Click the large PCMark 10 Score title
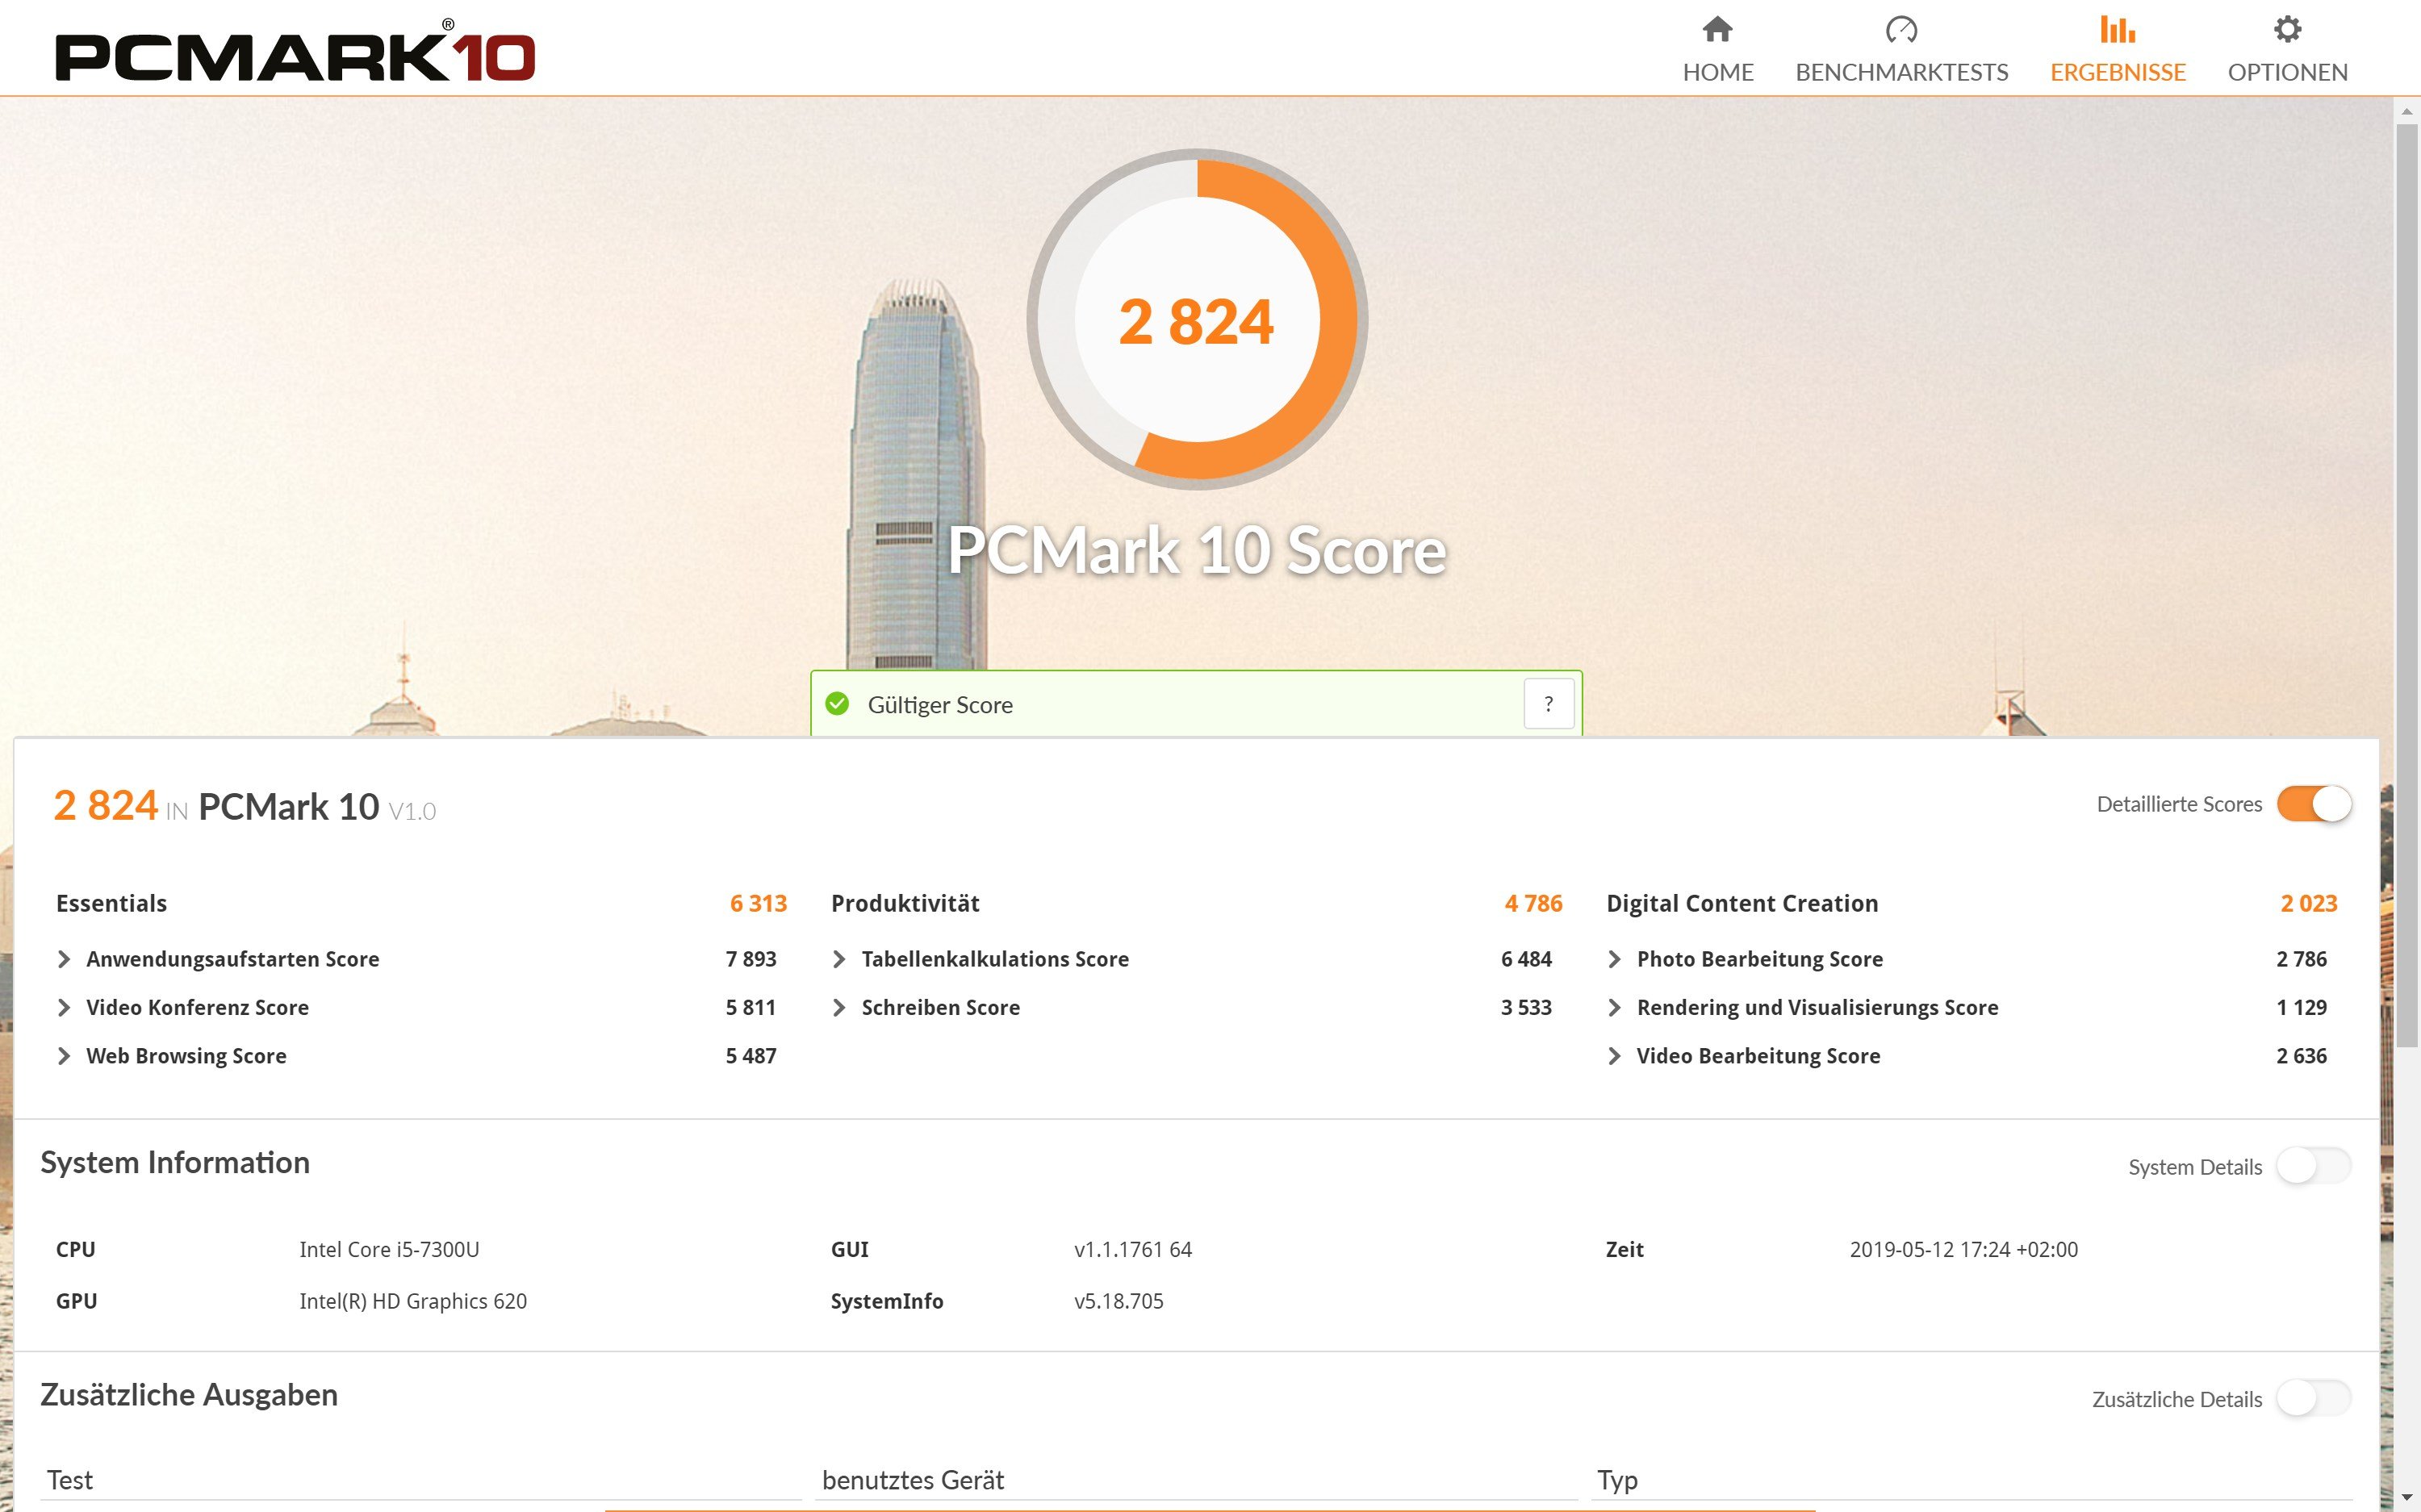Image resolution: width=2421 pixels, height=1512 pixels. (x=1197, y=550)
